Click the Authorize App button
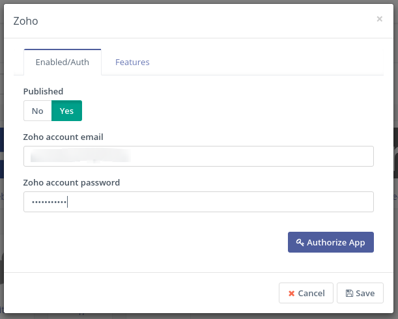This screenshot has height=319, width=398. (331, 242)
